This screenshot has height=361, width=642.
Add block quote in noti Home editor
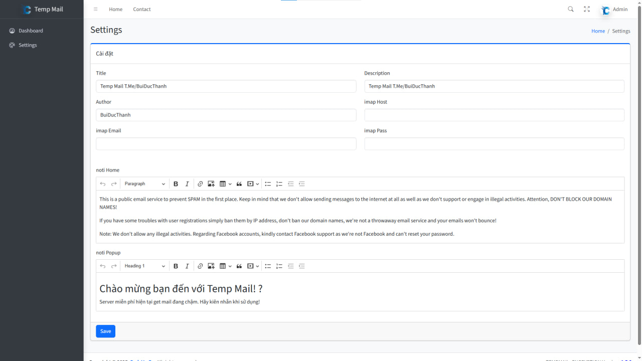pos(239,184)
